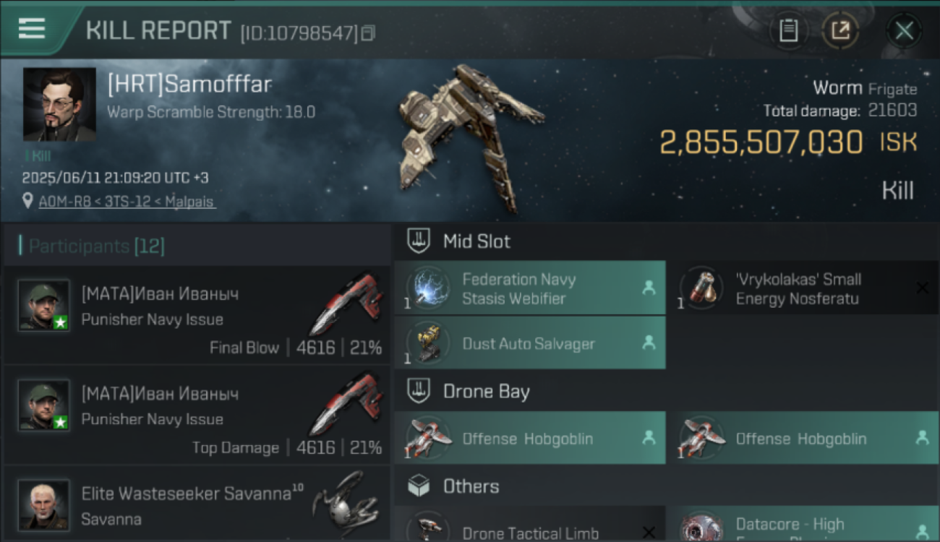
Task: Collapse the Others section
Action: pos(419,486)
